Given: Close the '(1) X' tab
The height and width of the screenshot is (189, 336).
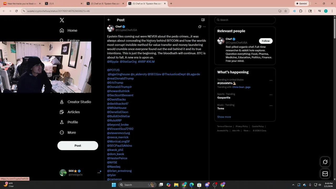Looking at the screenshot, I should click(81, 4).
